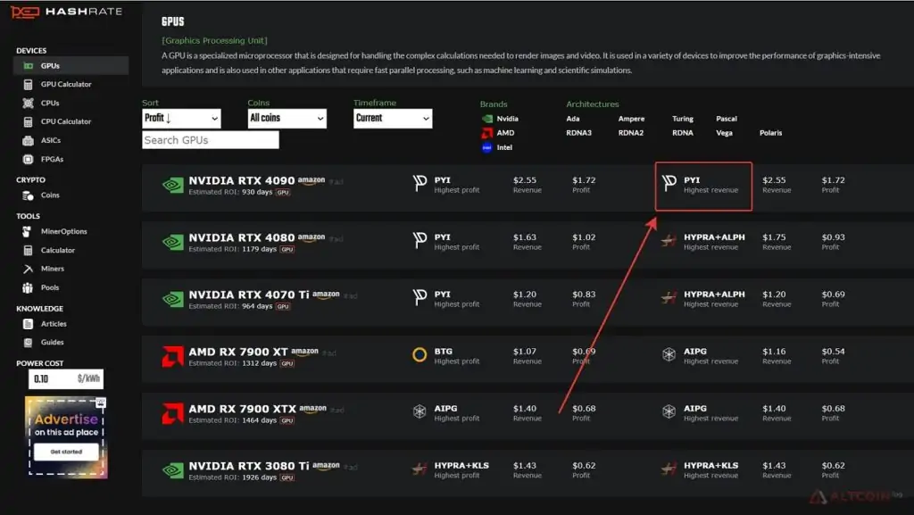914x515 pixels.
Task: Open the Calculator tool icon
Action: click(28, 250)
